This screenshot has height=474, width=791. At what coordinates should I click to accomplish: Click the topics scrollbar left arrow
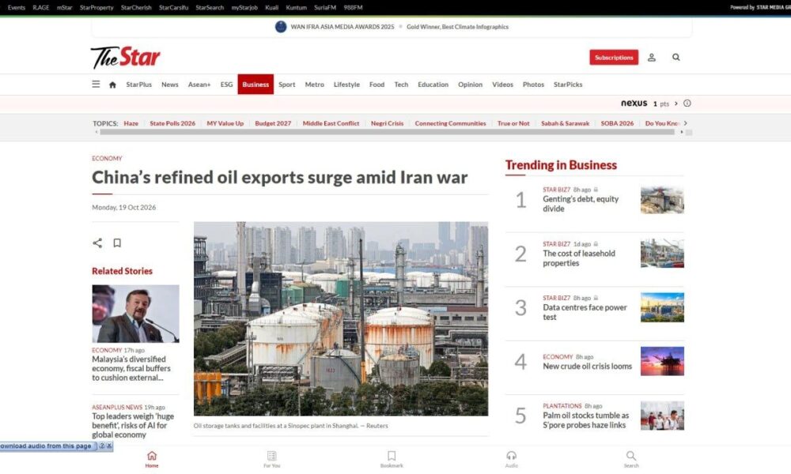tap(96, 132)
